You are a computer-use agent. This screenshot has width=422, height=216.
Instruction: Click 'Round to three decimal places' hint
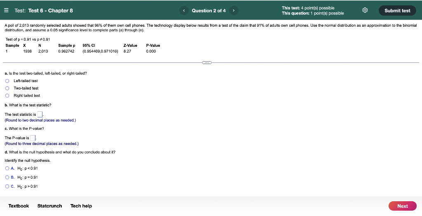pyautogui.click(x=42, y=144)
